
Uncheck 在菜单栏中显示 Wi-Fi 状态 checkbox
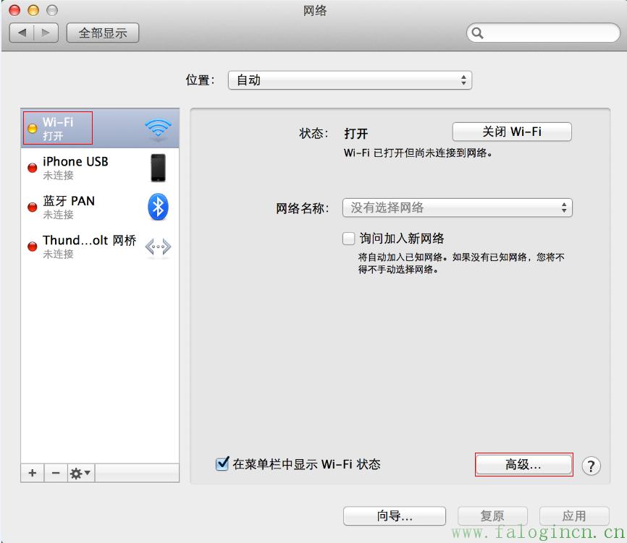(x=223, y=464)
